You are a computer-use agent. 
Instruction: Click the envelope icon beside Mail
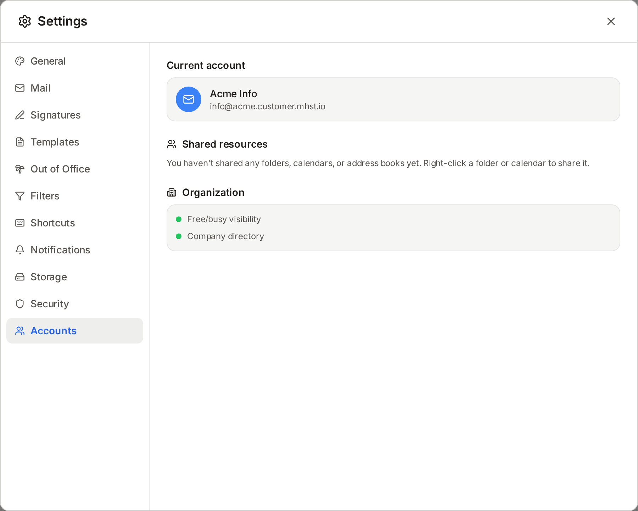point(20,88)
